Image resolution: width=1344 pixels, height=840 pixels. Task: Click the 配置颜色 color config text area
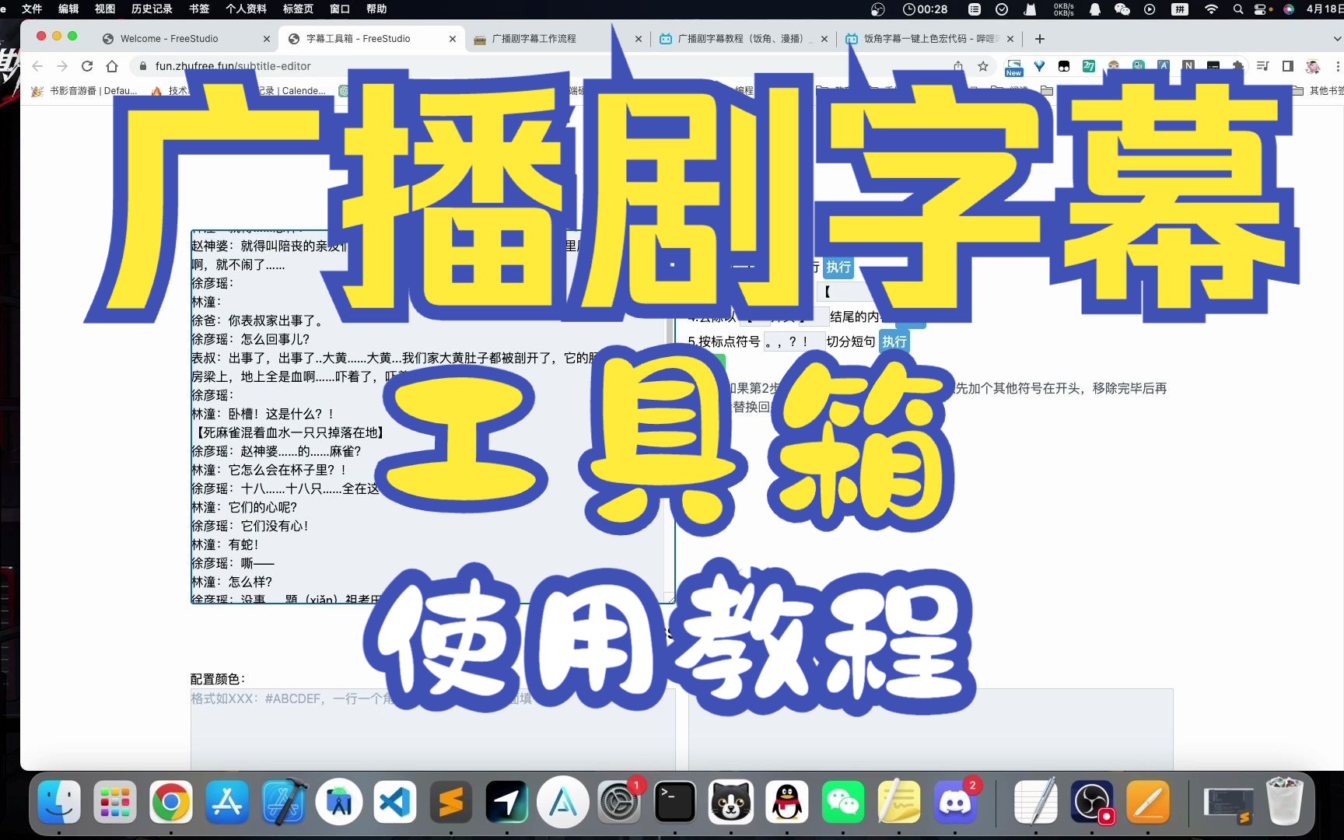432,729
